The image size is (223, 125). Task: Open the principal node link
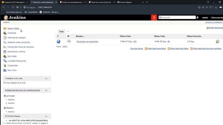10,96
